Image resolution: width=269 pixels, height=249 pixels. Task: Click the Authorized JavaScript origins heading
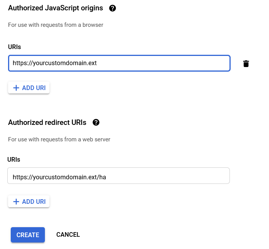coord(55,8)
